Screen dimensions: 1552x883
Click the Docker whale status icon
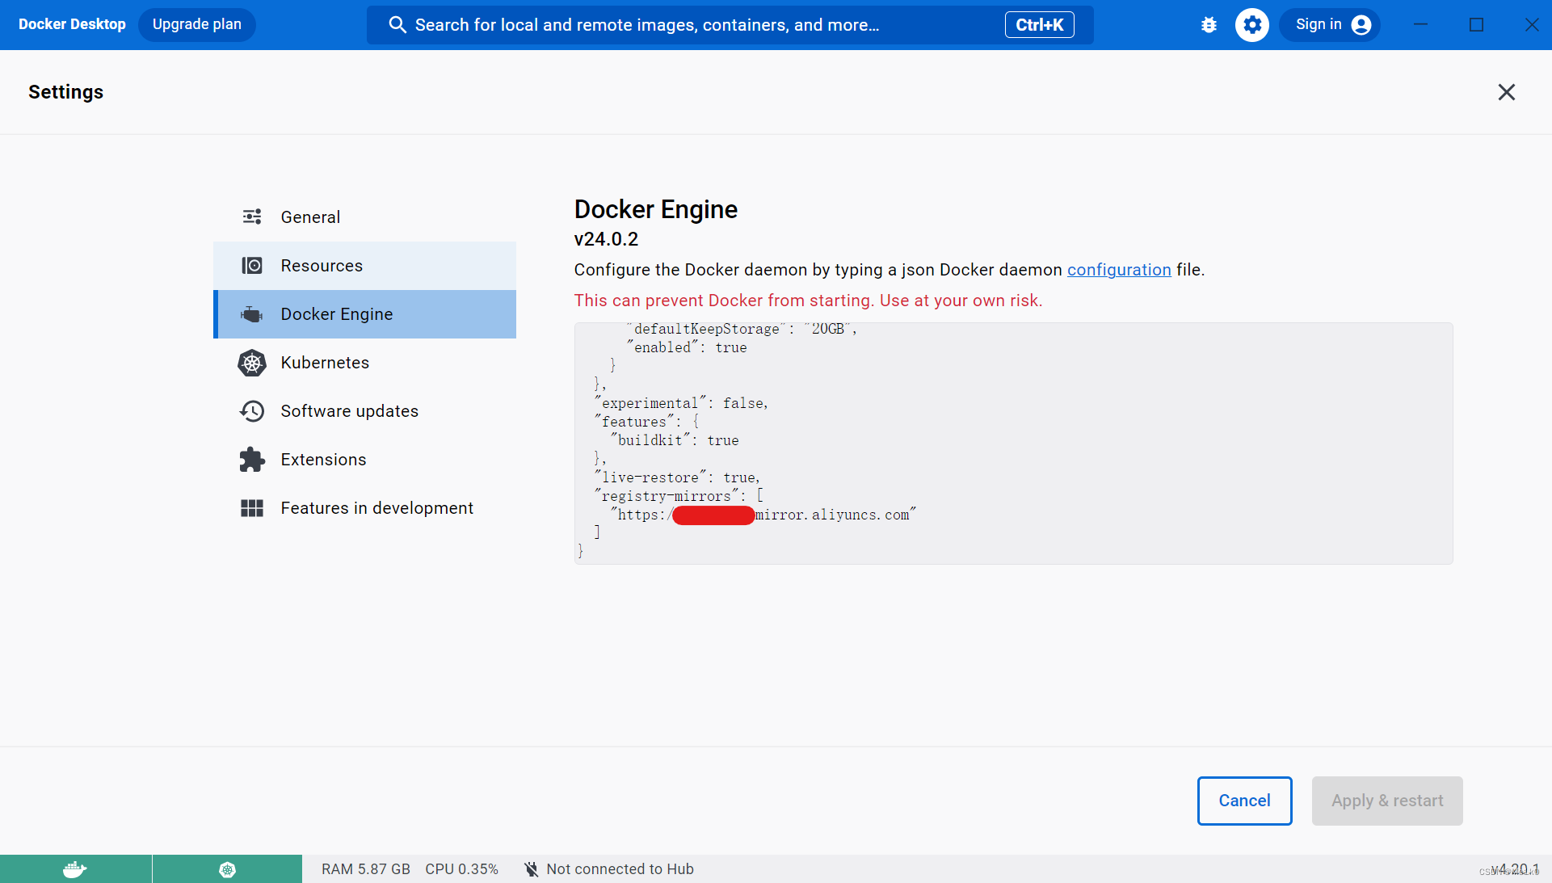coord(75,869)
